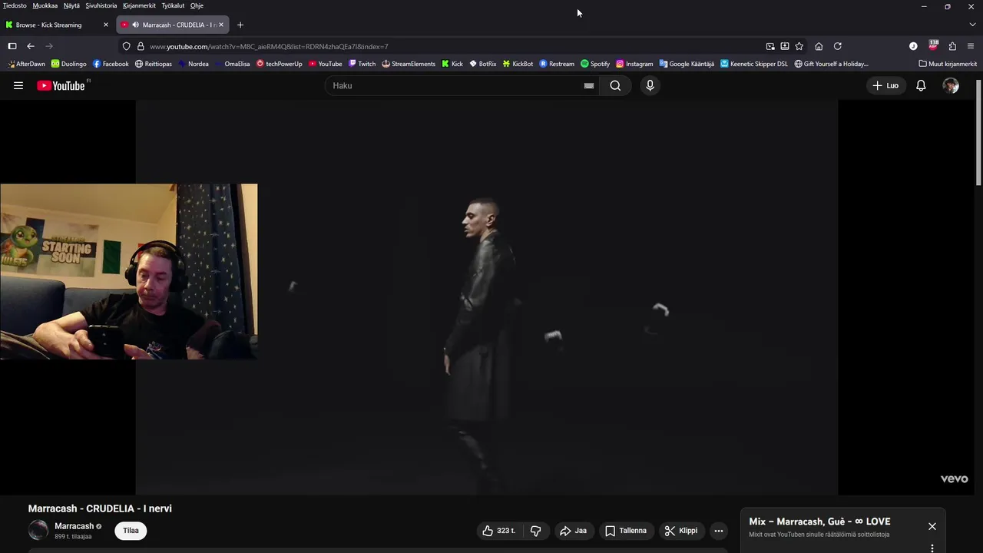
Task: Open more actions ellipsis under video
Action: (719, 531)
